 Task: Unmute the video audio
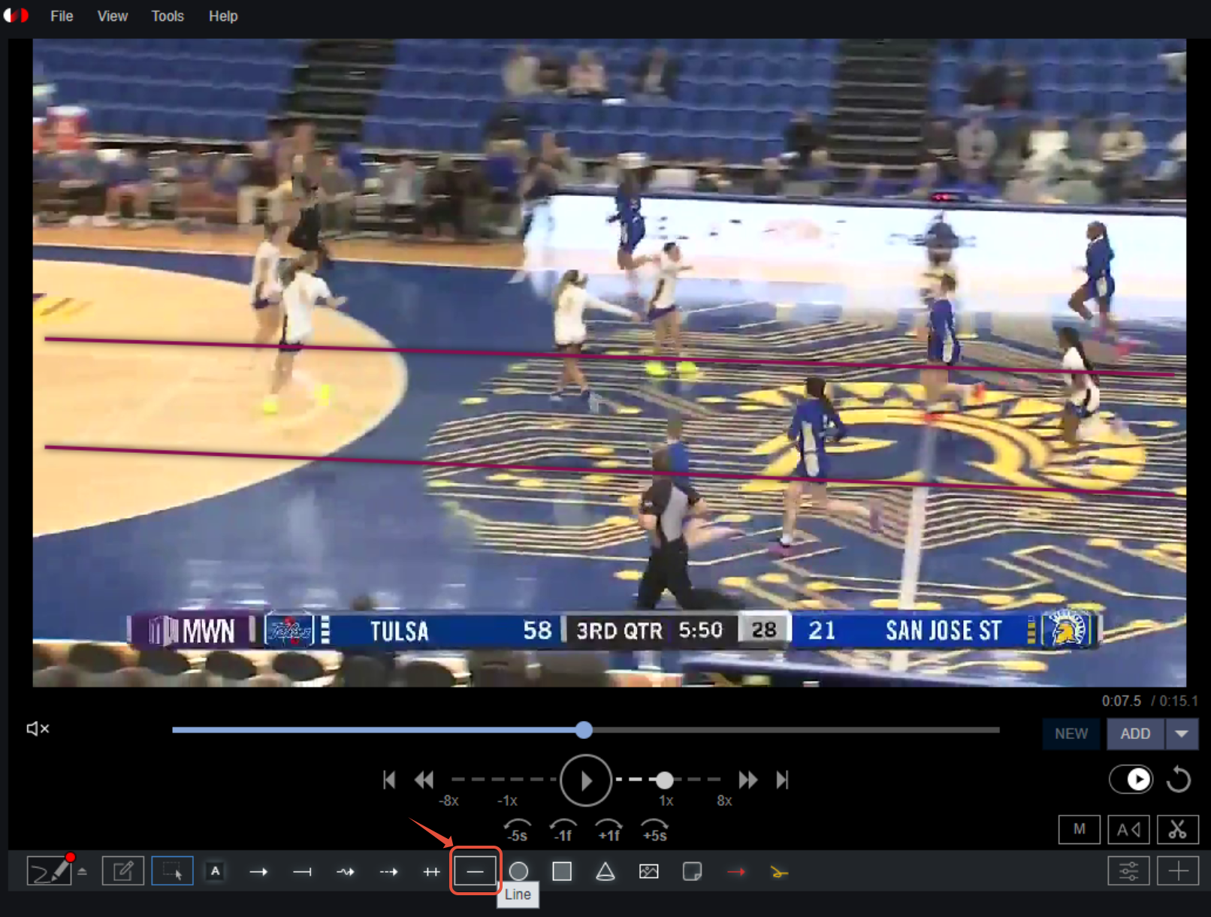pyautogui.click(x=38, y=728)
